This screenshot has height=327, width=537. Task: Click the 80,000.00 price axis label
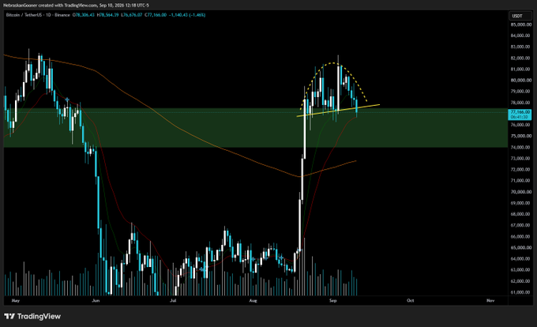point(520,81)
